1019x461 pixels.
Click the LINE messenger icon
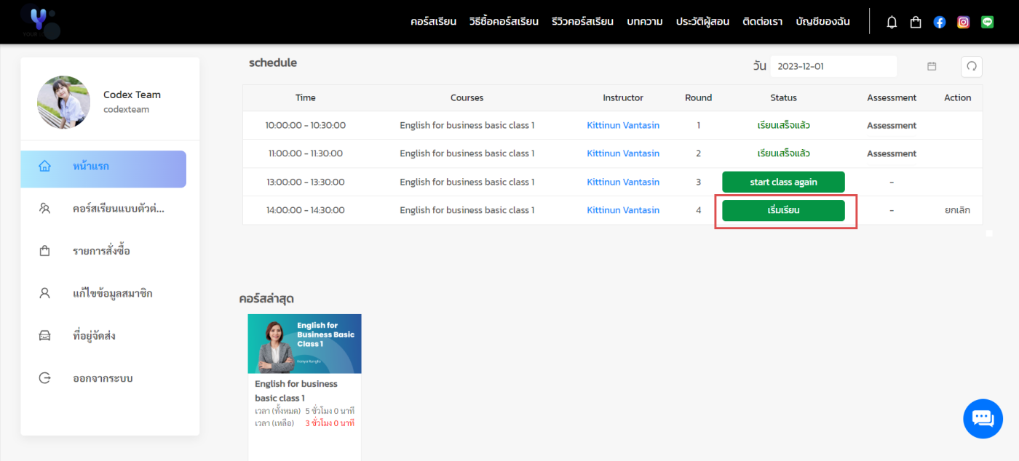pos(987,22)
